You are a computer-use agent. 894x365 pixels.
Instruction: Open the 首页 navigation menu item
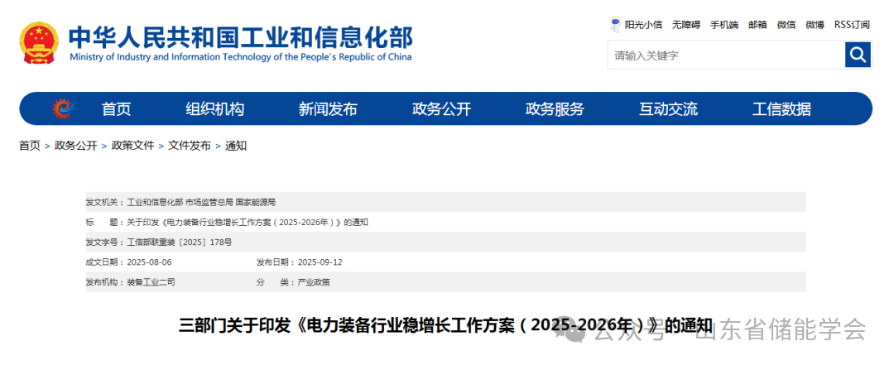pos(117,109)
